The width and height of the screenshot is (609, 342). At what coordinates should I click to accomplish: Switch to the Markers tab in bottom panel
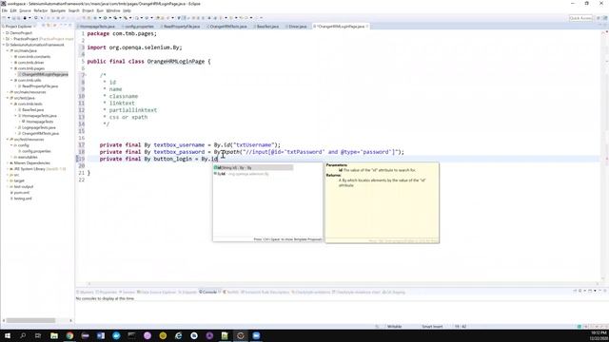[x=85, y=292]
